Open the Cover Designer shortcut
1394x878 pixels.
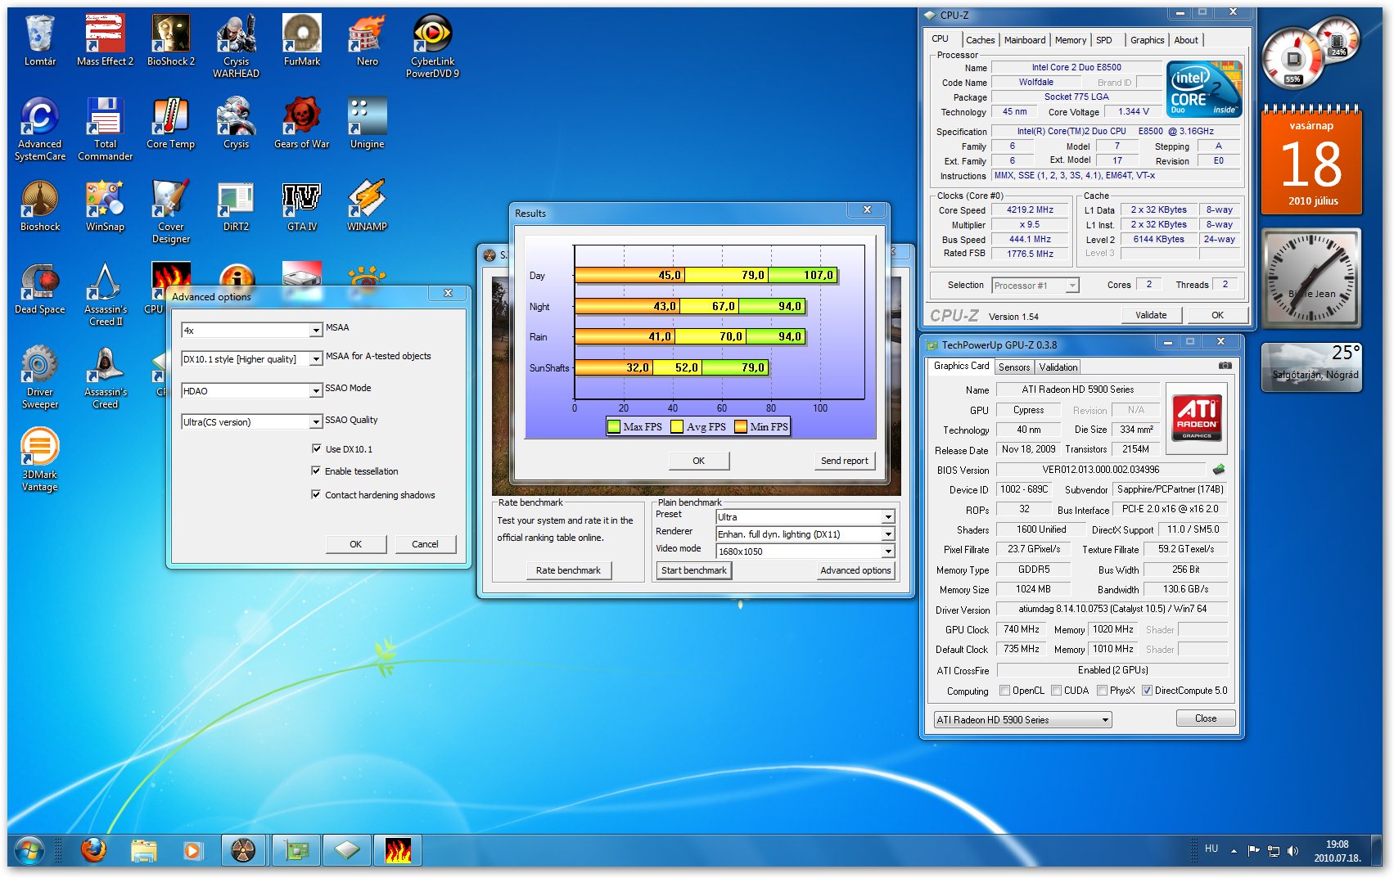click(170, 212)
